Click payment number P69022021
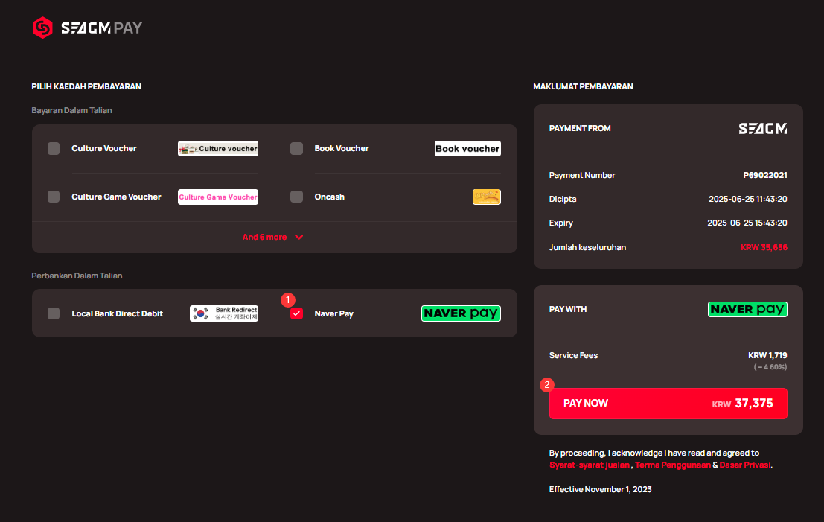The image size is (824, 522). [765, 176]
